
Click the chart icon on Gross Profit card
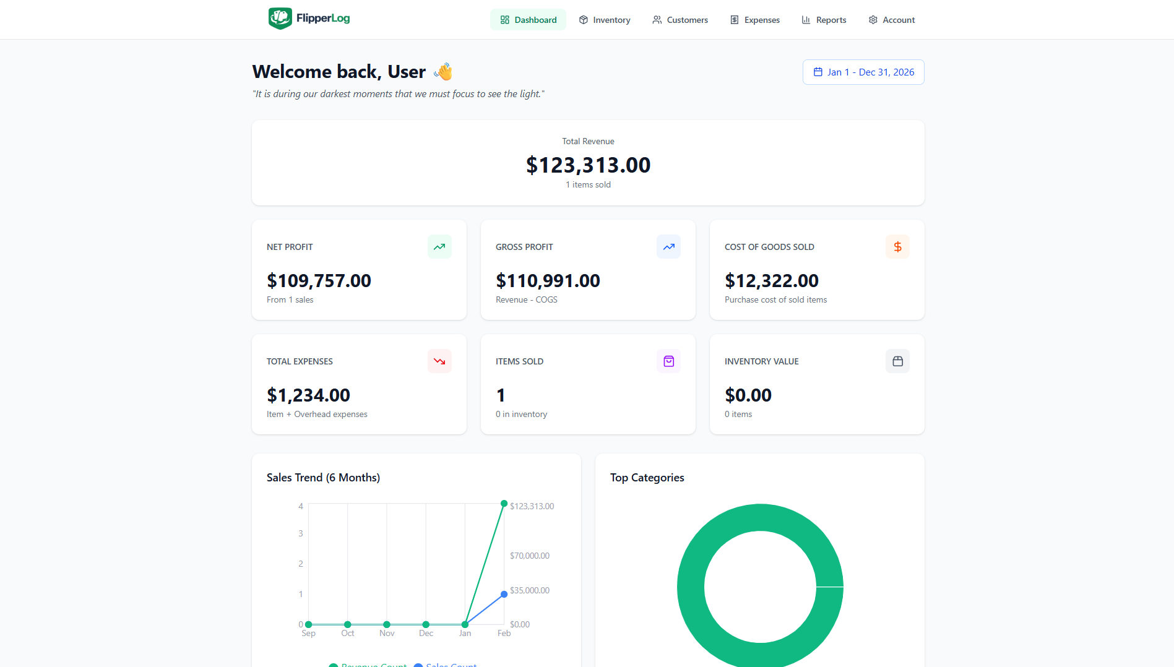[x=668, y=246]
